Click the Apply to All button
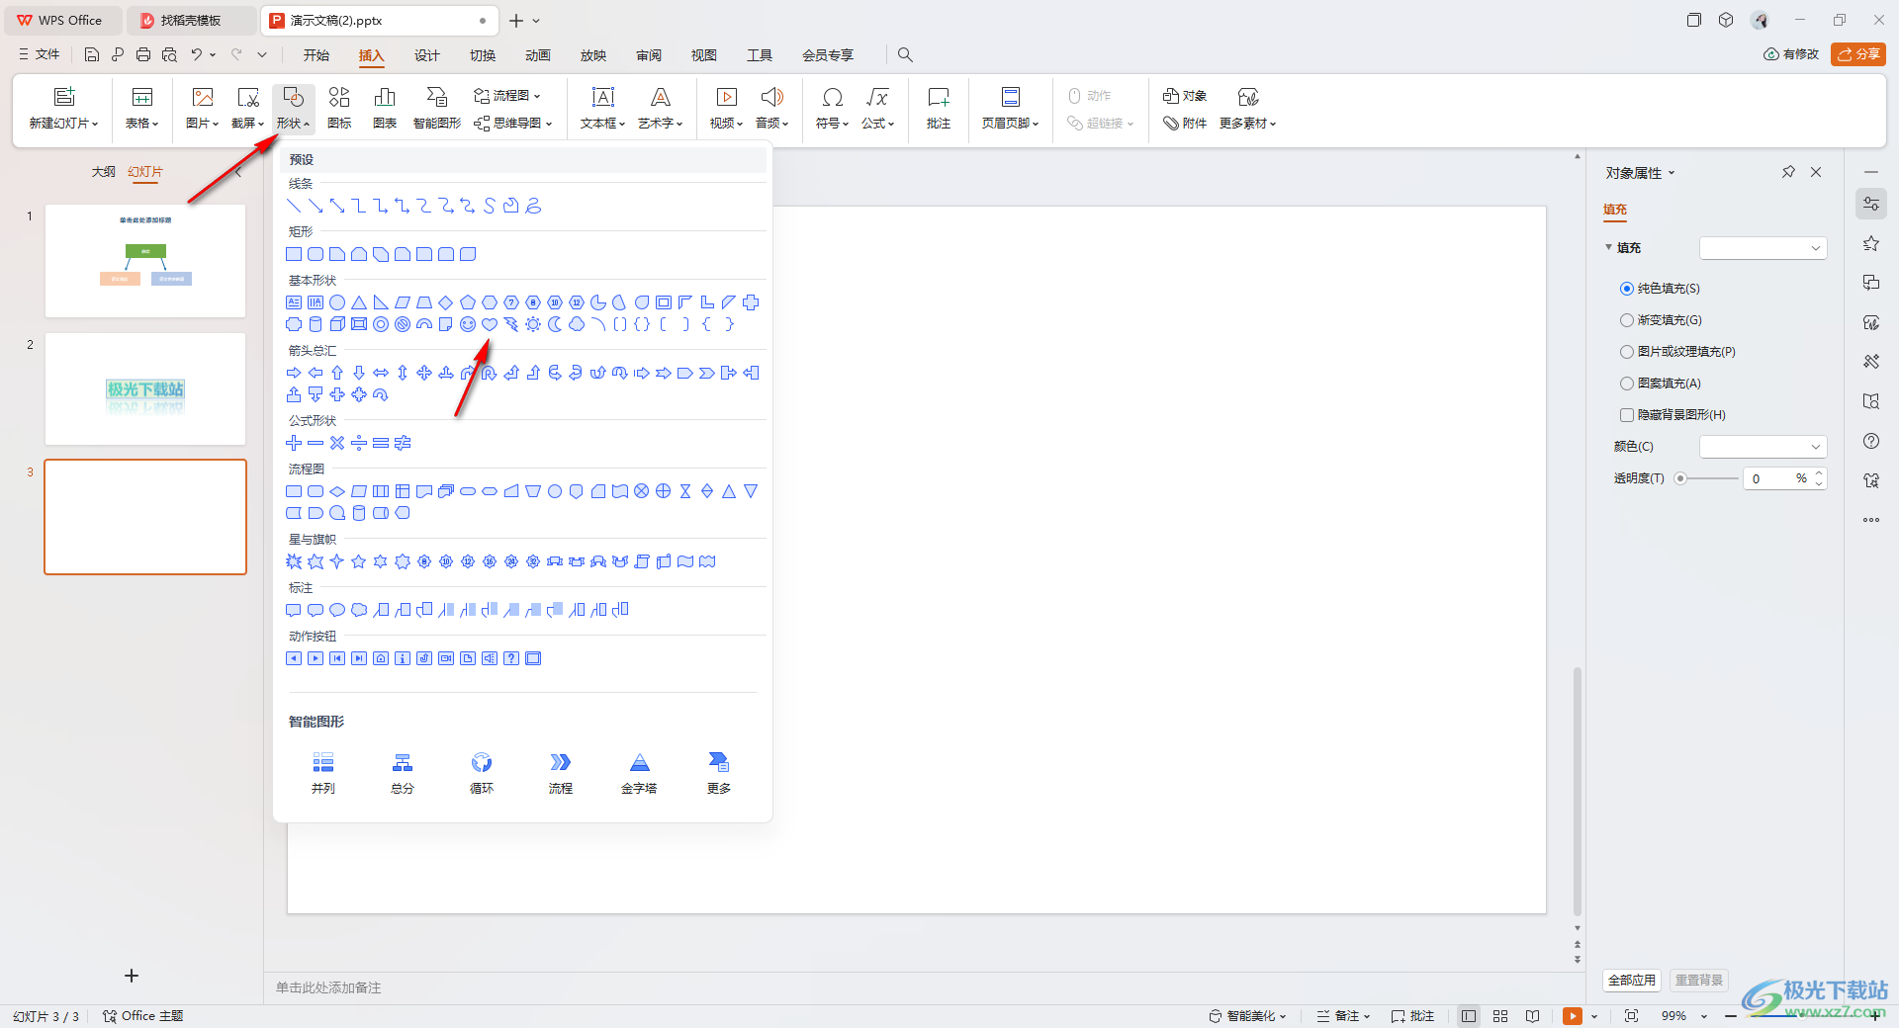1899x1028 pixels. (x=1632, y=981)
